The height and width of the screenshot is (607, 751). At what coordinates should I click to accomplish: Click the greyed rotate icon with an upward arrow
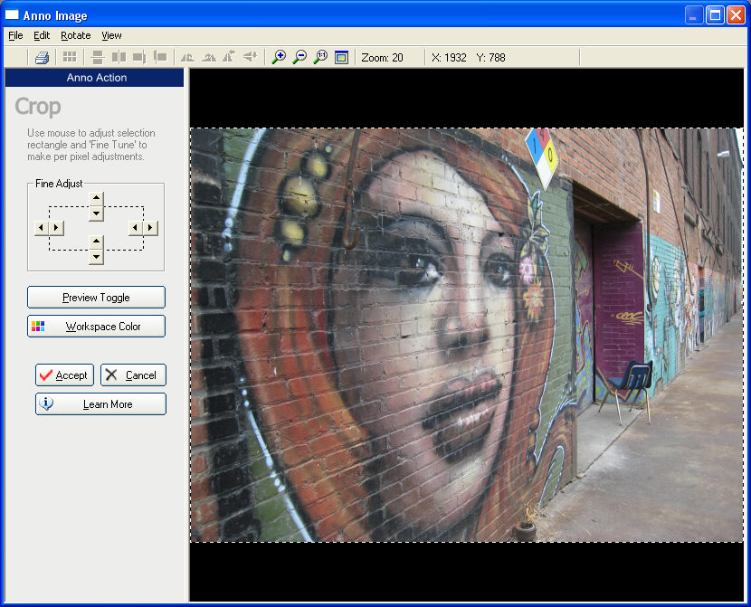tap(229, 57)
